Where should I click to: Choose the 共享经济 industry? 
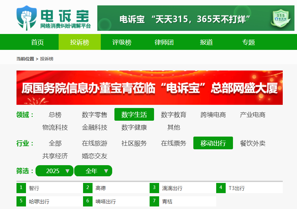[x=55, y=156]
